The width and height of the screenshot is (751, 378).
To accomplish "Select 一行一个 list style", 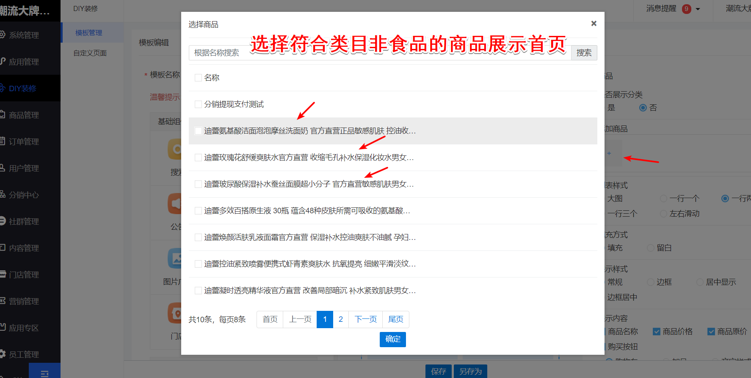I will point(664,199).
